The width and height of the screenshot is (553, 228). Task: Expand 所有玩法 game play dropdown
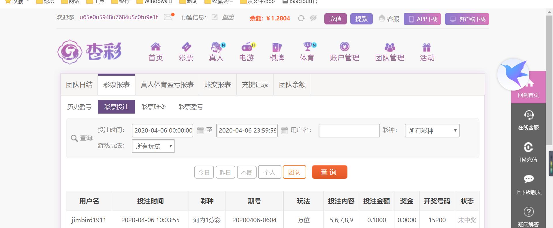[x=153, y=146]
